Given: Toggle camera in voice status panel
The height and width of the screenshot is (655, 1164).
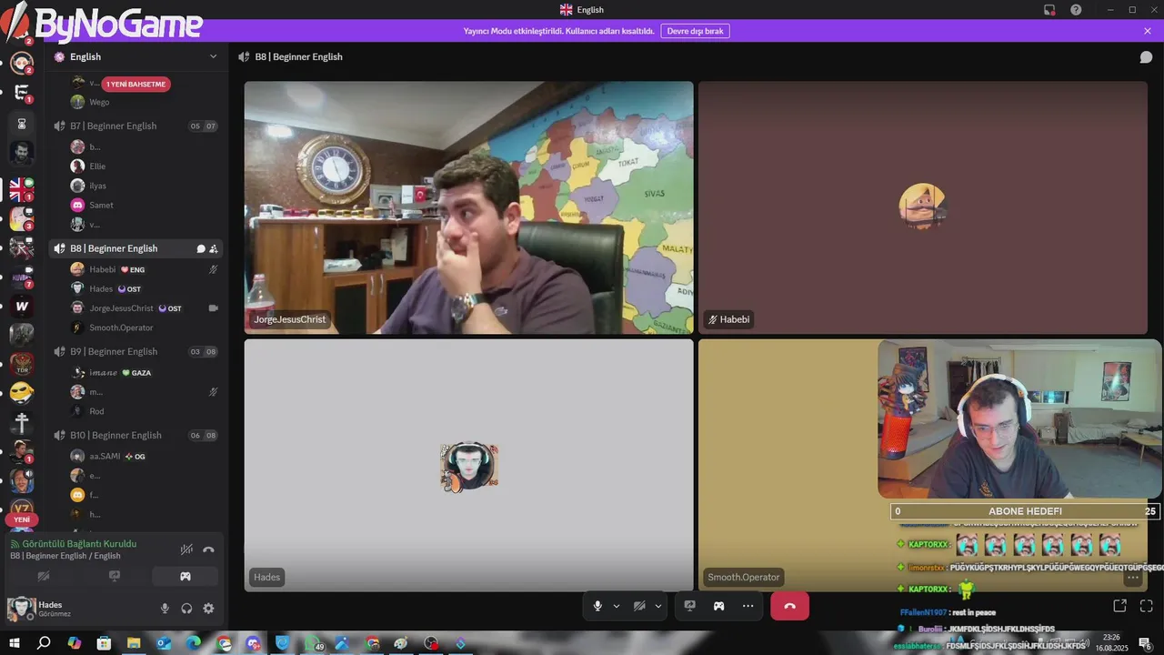Looking at the screenshot, I should (x=43, y=576).
